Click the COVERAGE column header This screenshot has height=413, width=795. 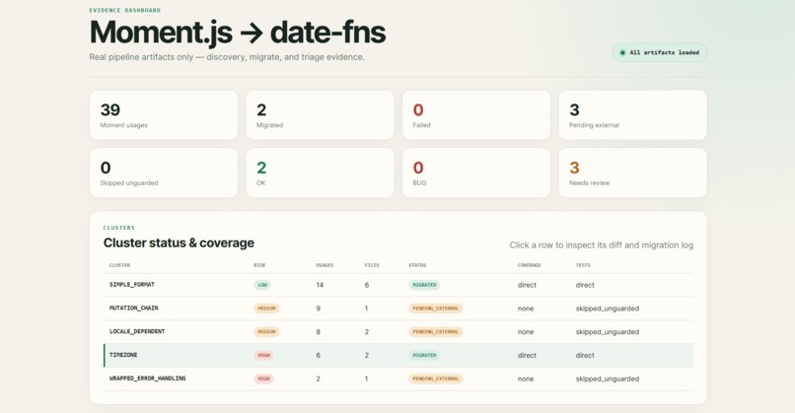529,265
